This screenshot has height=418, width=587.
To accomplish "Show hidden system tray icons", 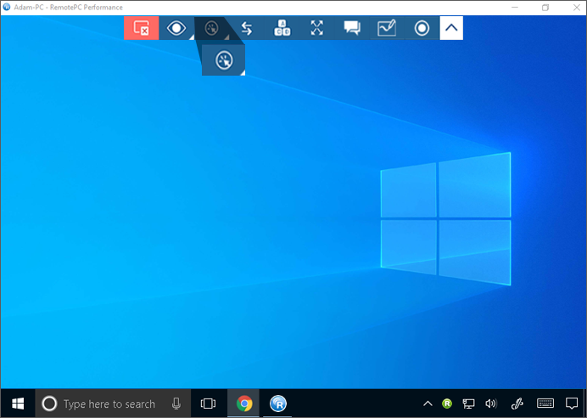I will point(428,404).
